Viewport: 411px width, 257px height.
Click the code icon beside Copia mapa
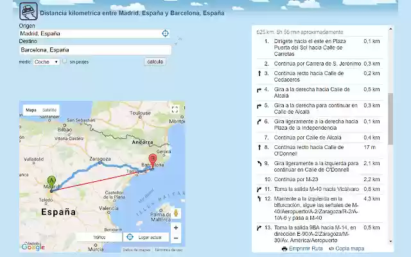click(331, 249)
